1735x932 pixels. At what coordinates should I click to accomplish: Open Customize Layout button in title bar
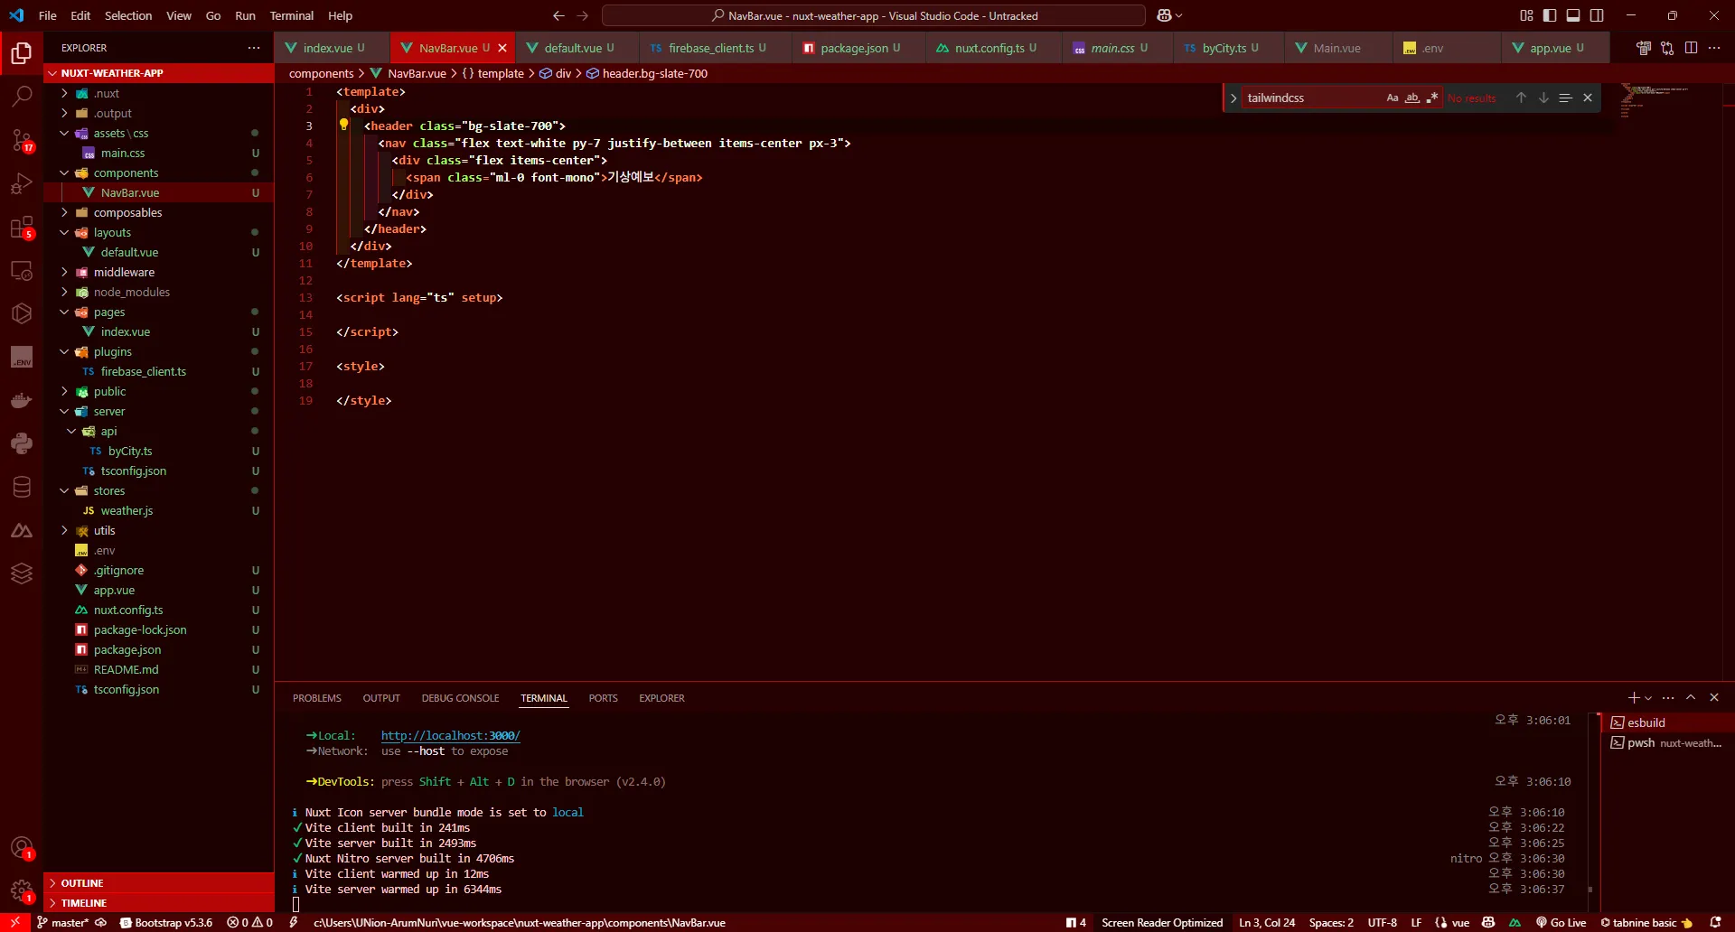coord(1526,15)
